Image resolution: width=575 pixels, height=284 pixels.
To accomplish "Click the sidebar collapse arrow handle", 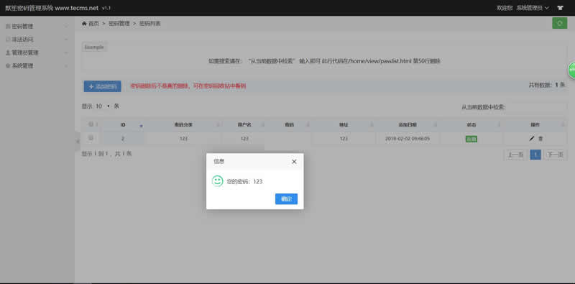I will pyautogui.click(x=78, y=142).
